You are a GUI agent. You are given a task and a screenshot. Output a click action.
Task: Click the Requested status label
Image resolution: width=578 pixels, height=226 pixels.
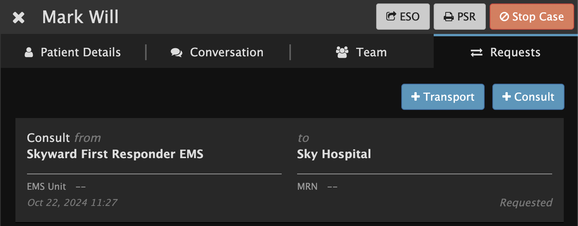click(526, 202)
